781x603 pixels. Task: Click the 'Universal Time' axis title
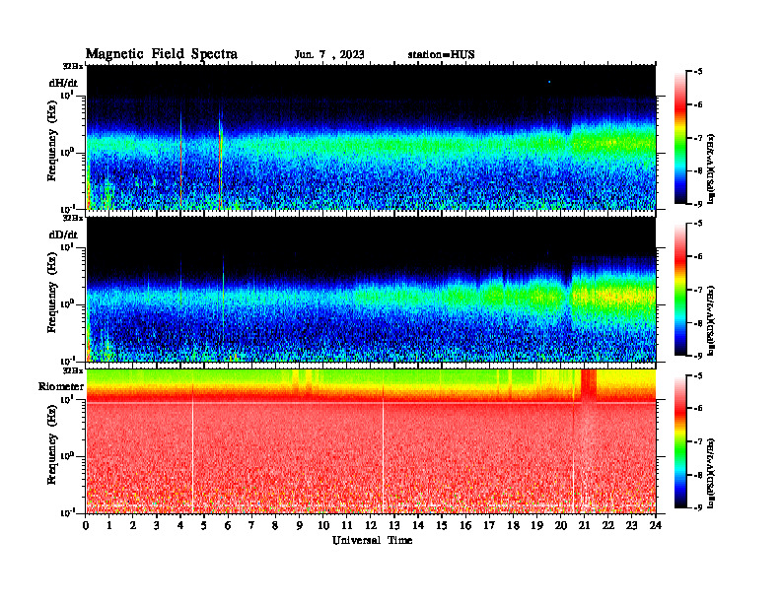click(x=372, y=540)
